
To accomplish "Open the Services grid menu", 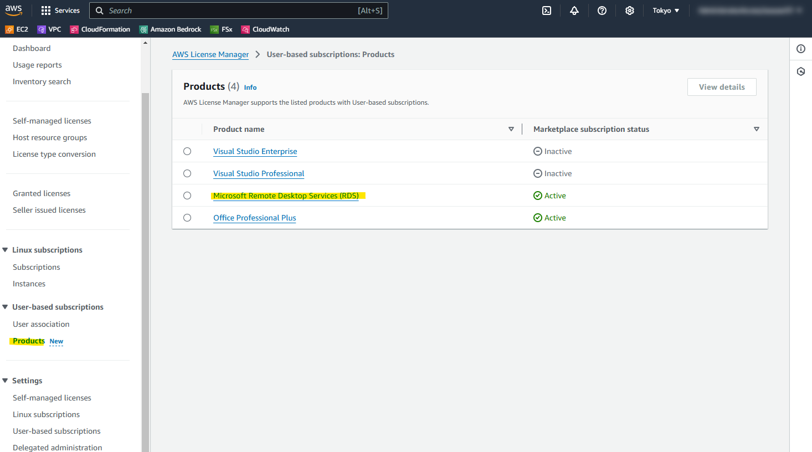I will (60, 11).
